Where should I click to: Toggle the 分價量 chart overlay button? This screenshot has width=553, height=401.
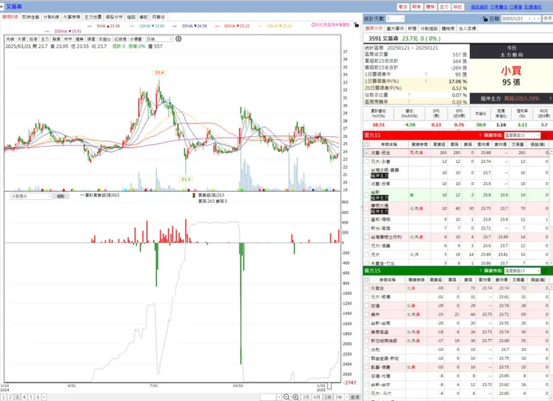tap(135, 39)
